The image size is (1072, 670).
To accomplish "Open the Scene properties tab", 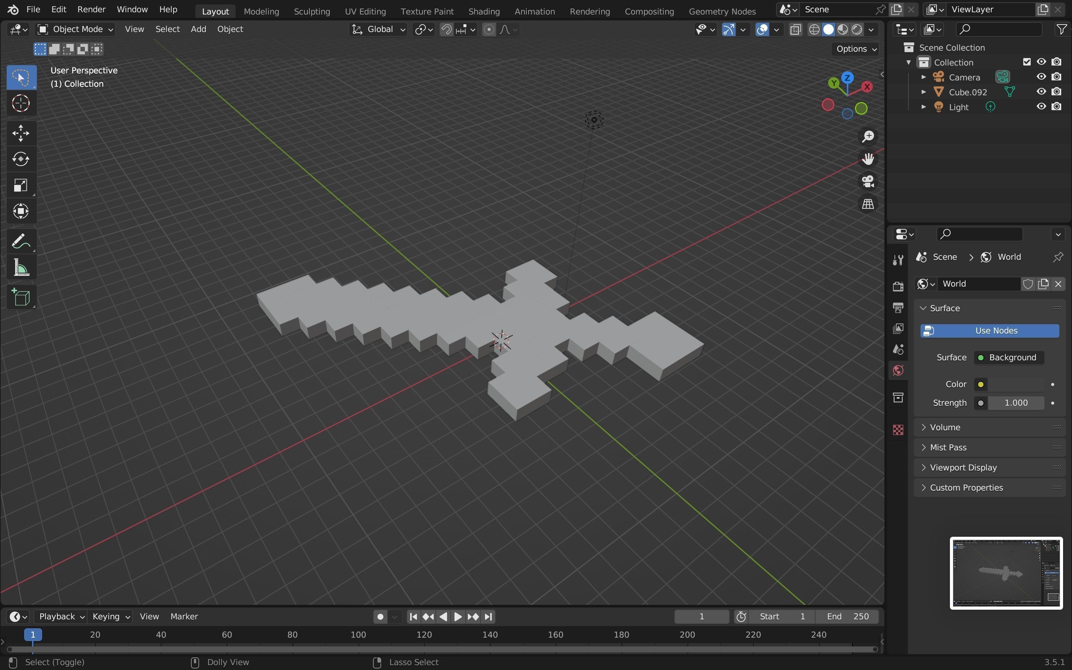I will tap(898, 350).
